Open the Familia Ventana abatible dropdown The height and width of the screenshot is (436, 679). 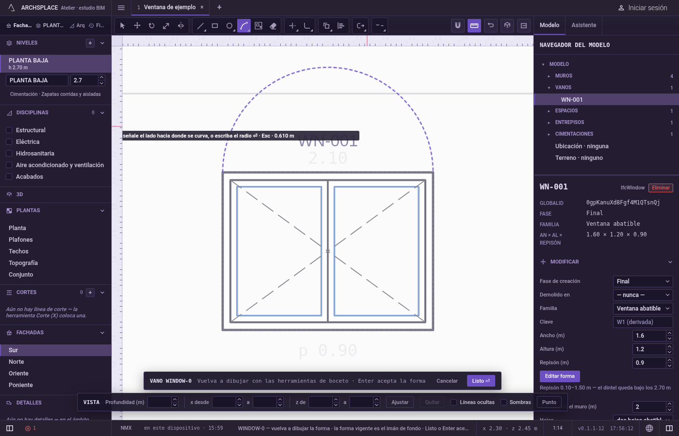point(643,309)
